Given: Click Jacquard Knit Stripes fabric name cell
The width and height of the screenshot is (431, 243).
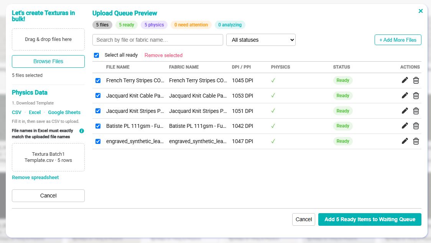Looking at the screenshot, I should click(x=198, y=111).
